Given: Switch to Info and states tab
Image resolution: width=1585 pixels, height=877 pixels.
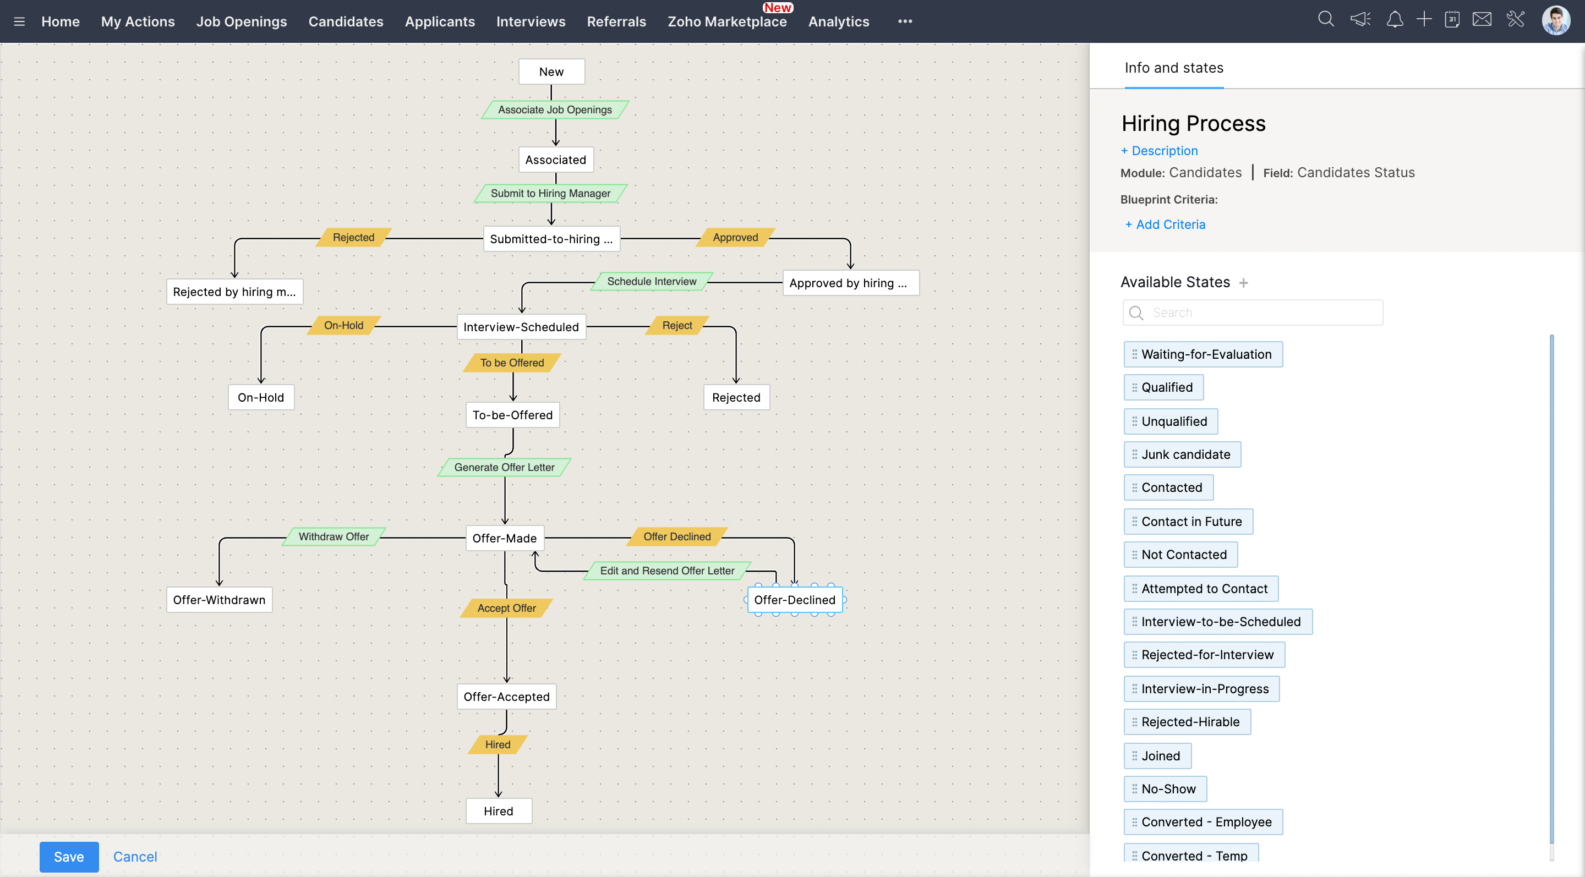Looking at the screenshot, I should [x=1173, y=68].
